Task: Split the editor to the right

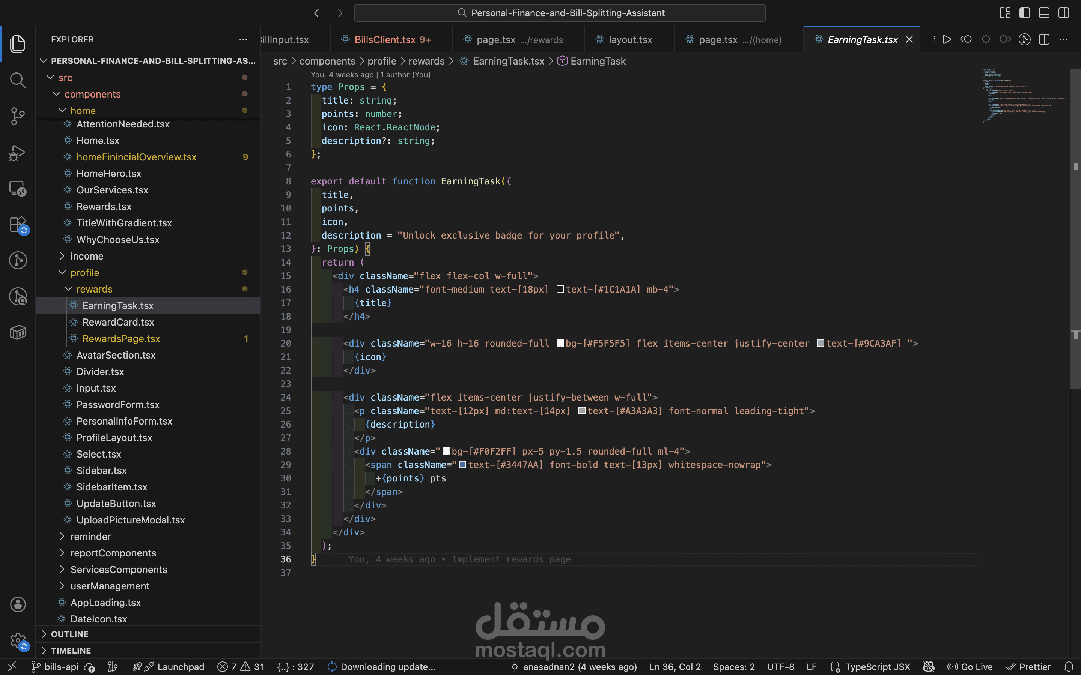Action: [x=1044, y=40]
